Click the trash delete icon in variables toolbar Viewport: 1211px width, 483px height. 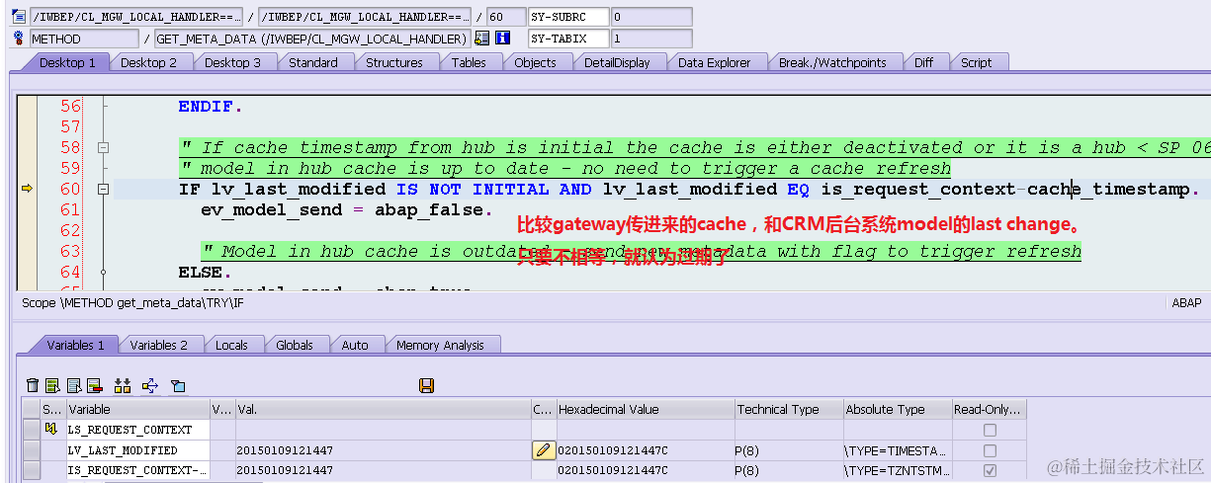33,386
